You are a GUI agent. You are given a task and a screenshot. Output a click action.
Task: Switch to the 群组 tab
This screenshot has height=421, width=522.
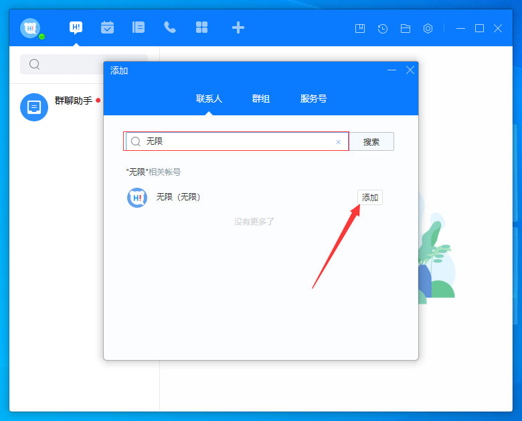[261, 99]
